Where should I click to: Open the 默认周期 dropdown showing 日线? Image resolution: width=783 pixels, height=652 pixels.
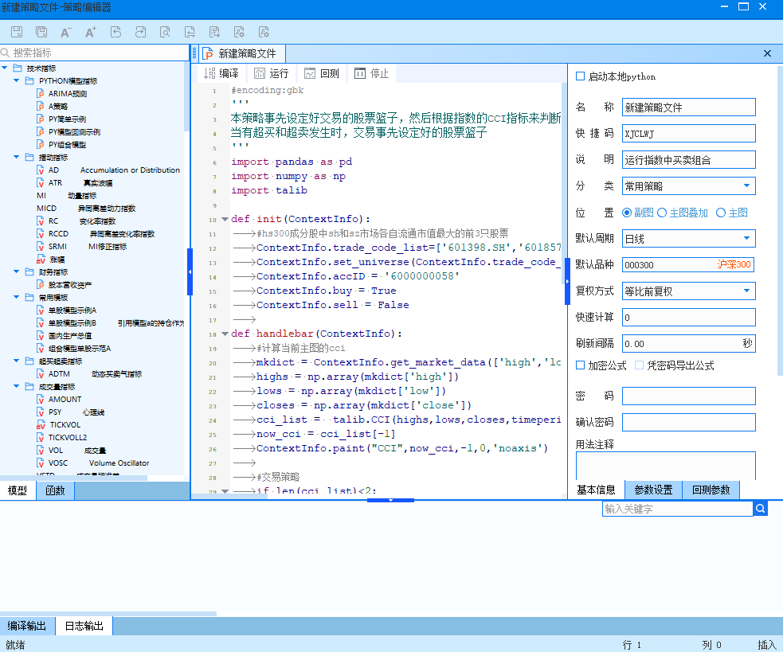click(689, 239)
